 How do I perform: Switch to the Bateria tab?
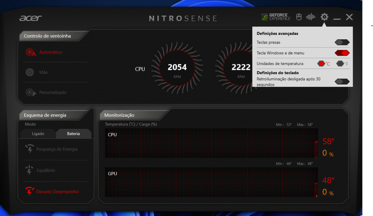tap(74, 133)
